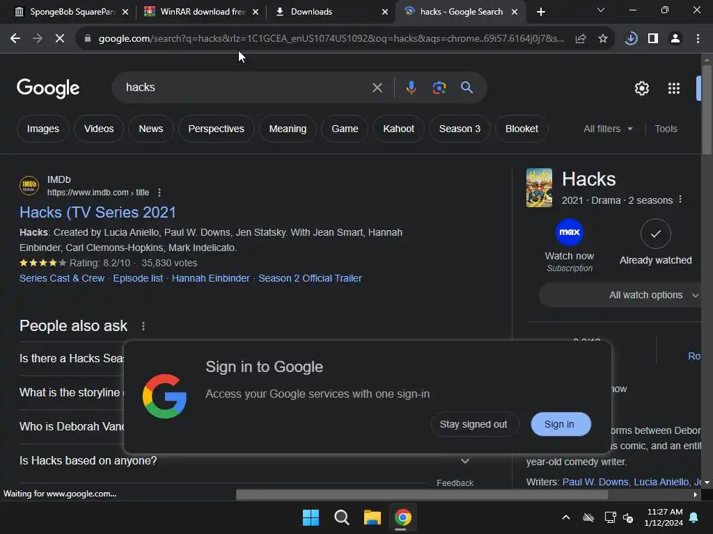This screenshot has width=713, height=534.
Task: Open the Episode list link
Action: point(138,278)
